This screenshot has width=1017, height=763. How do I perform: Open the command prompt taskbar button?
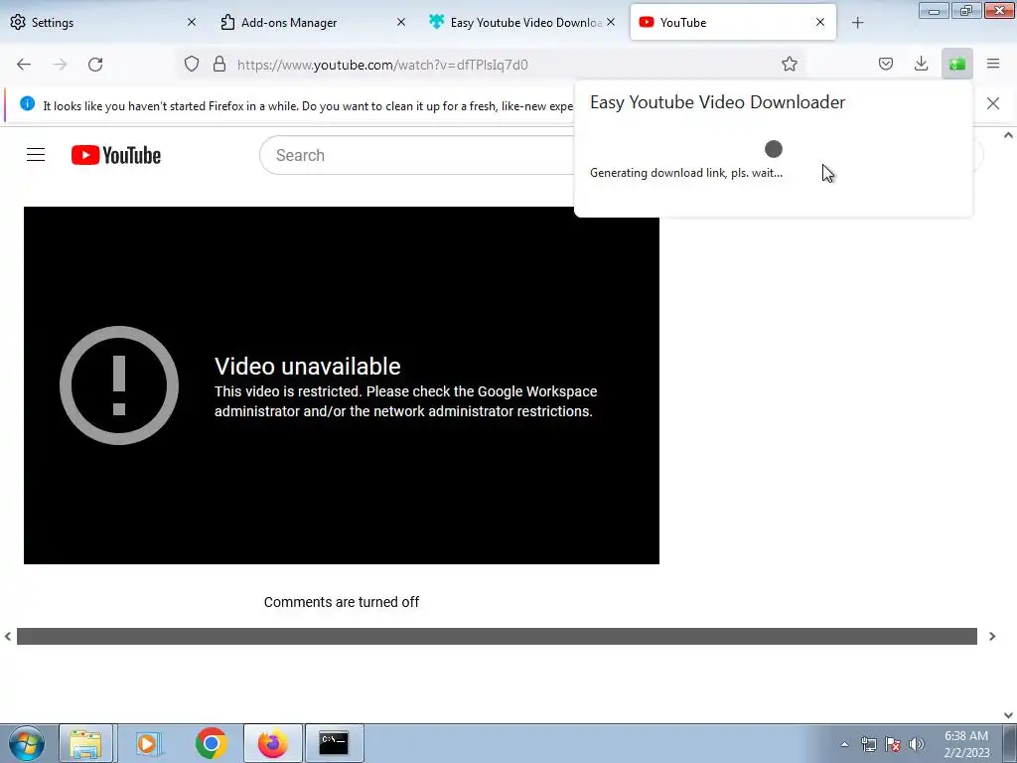pyautogui.click(x=334, y=743)
